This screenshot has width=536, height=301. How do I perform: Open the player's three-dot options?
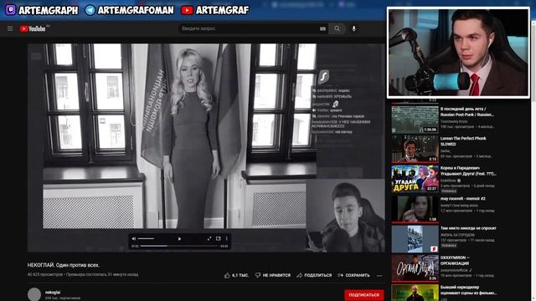[227, 238]
